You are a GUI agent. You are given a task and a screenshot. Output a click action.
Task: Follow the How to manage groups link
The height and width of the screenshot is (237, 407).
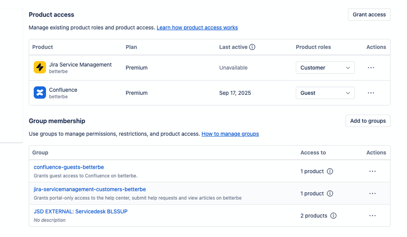click(230, 134)
